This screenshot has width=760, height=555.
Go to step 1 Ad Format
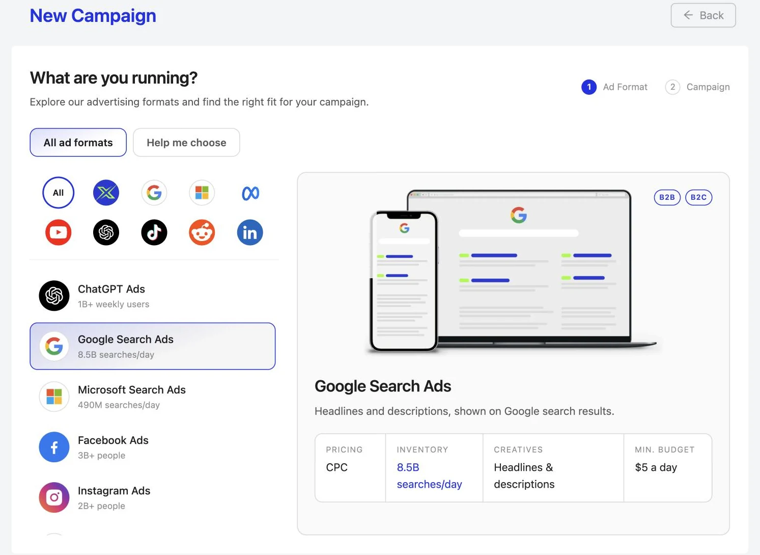614,87
